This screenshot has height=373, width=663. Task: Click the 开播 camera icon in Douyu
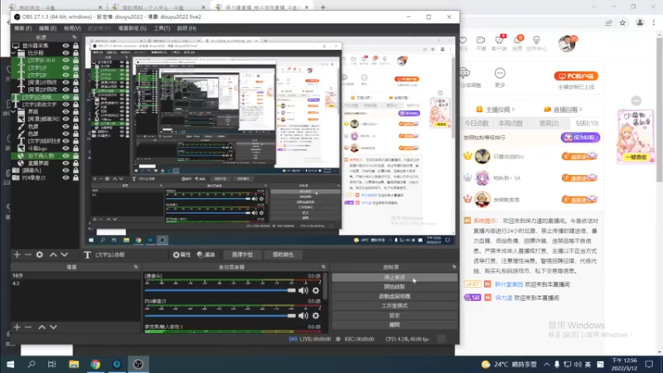coord(481,42)
